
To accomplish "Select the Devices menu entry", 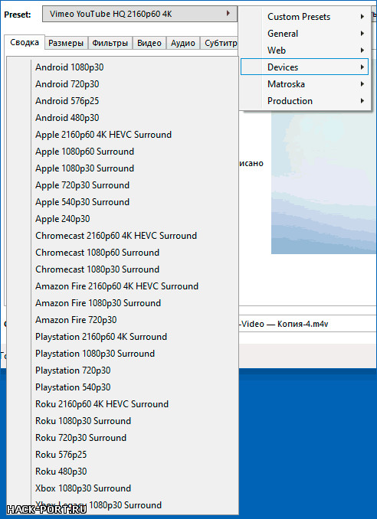I will (304, 67).
